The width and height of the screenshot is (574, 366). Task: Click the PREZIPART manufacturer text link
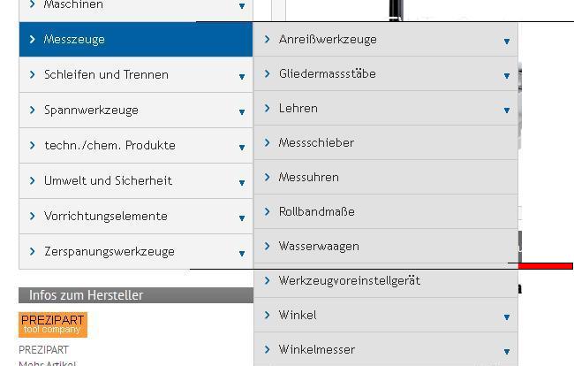pyautogui.click(x=43, y=350)
